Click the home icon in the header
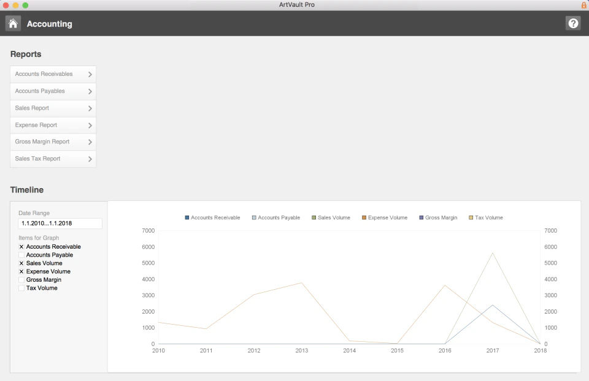Image resolution: width=589 pixels, height=381 pixels. pos(13,23)
